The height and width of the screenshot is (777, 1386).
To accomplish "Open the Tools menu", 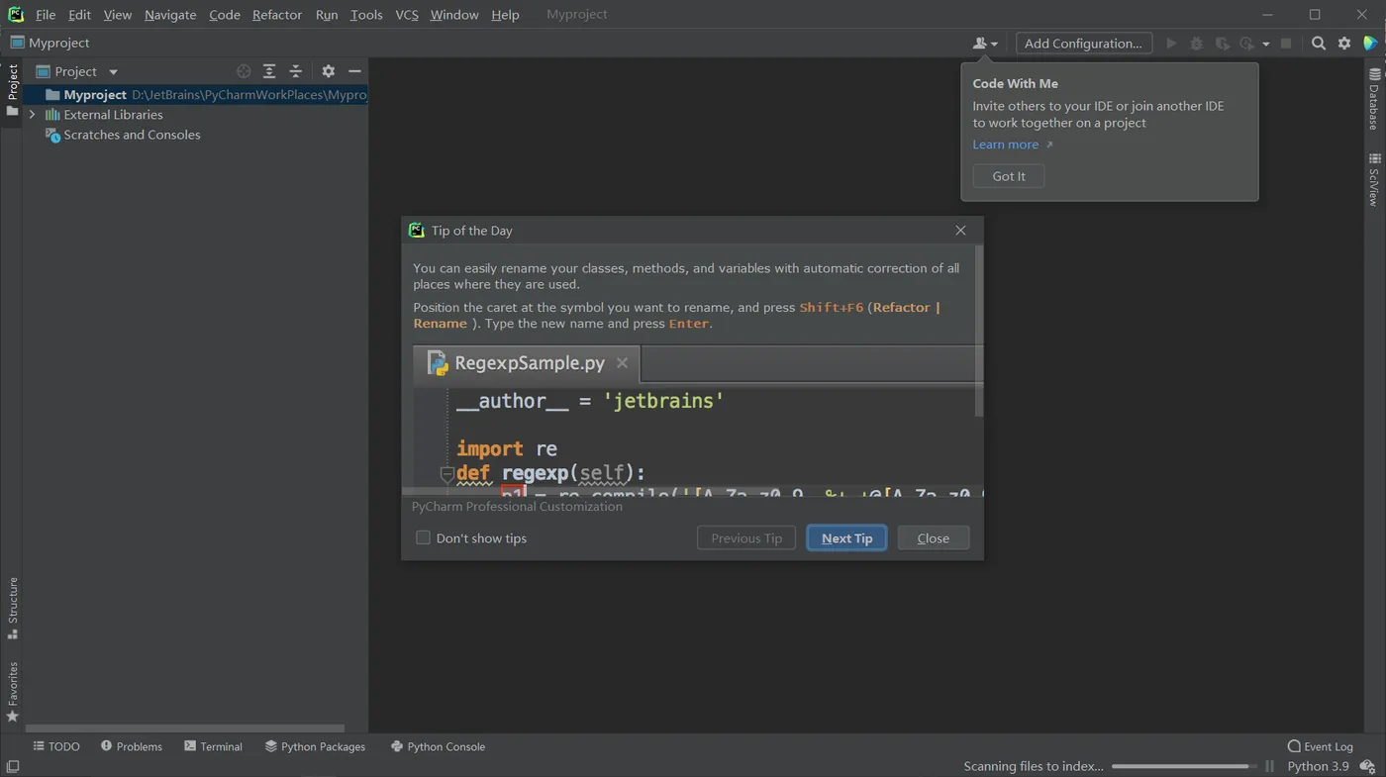I will [366, 15].
